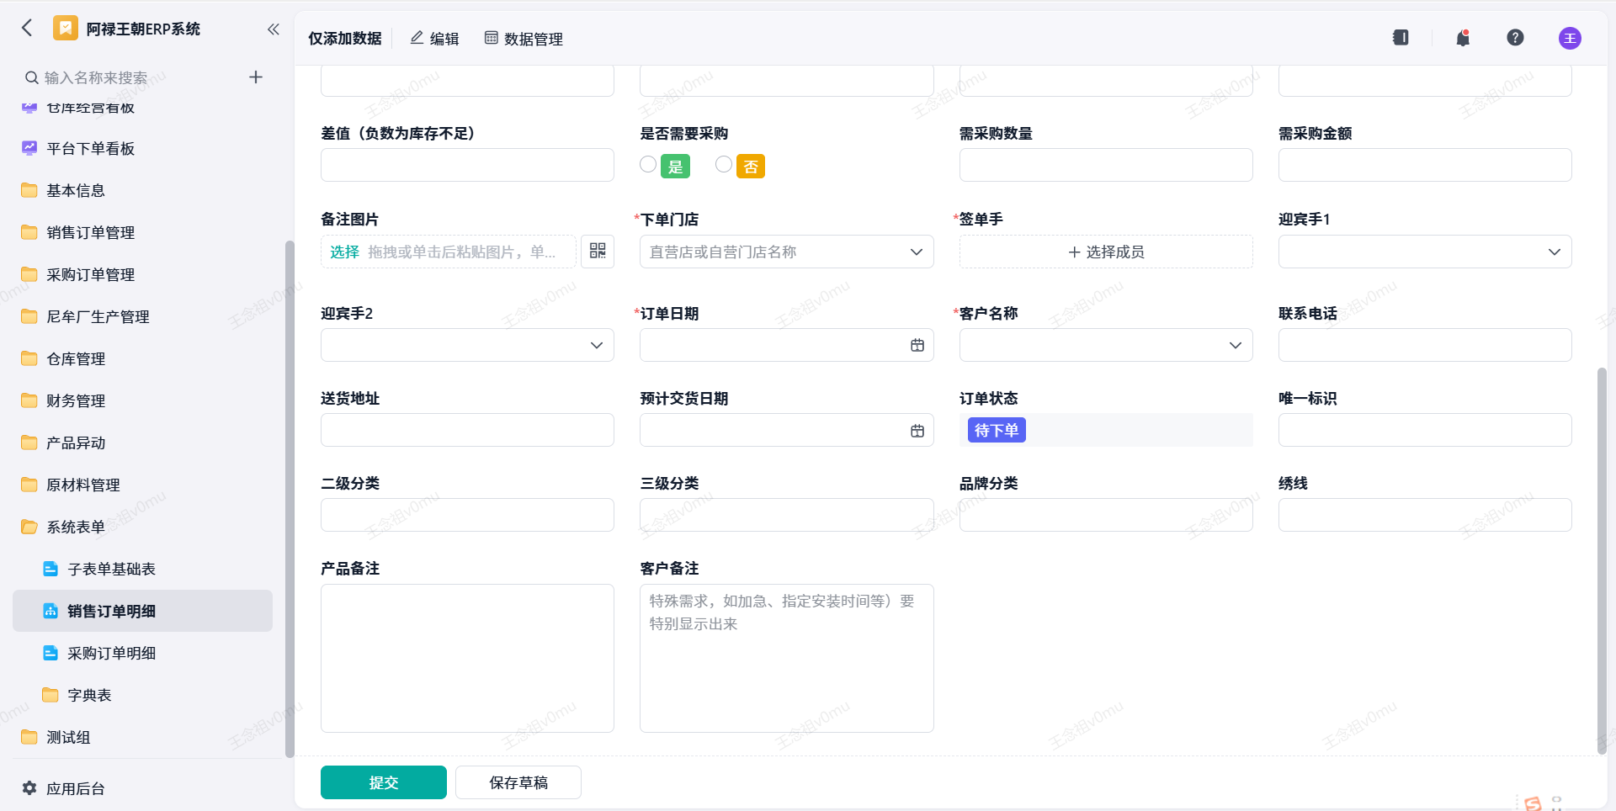Screen dimensions: 1616x811
Task: Click the 保存草稿 button
Action: pyautogui.click(x=518, y=782)
